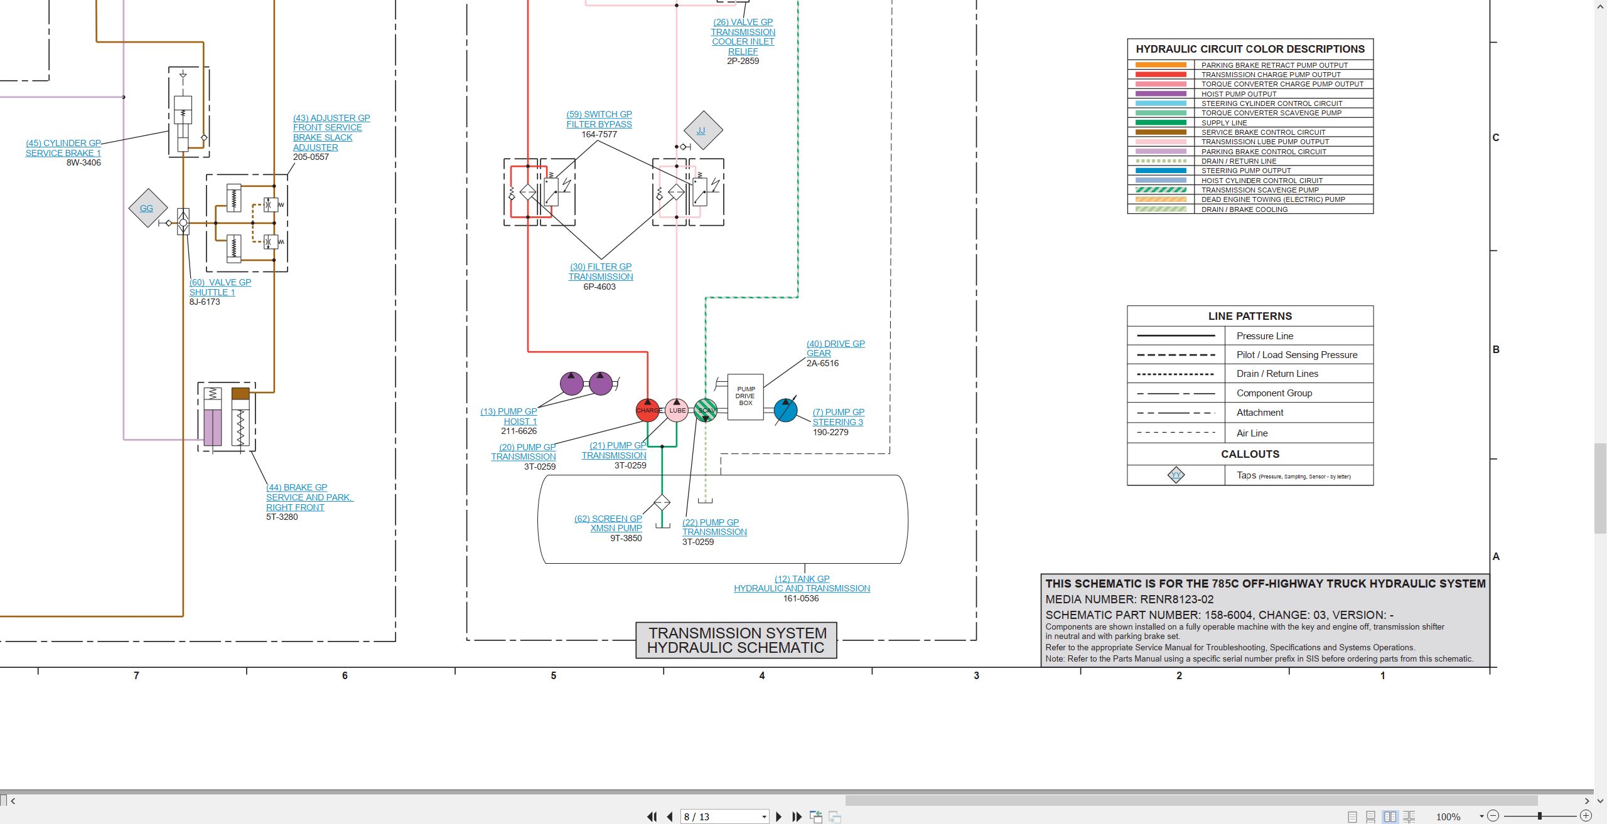This screenshot has width=1607, height=824.
Task: Select continuous facing view mode
Action: [x=1409, y=816]
